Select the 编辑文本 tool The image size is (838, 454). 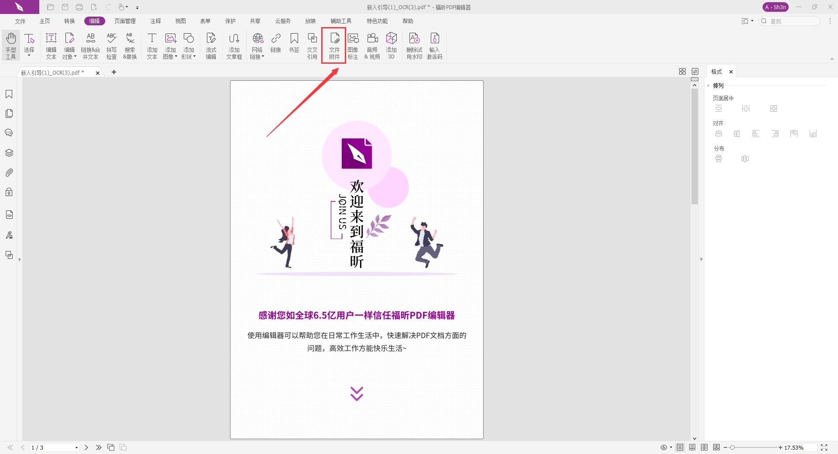51,45
